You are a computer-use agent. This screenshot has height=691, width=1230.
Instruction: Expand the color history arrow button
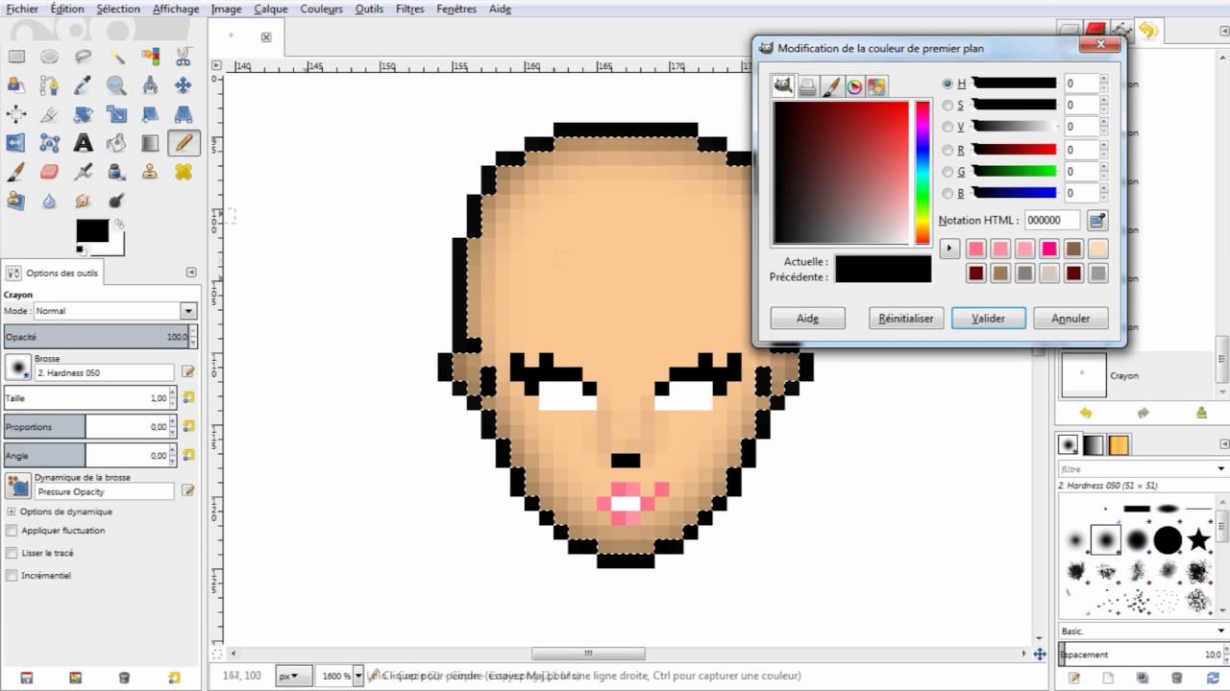[x=949, y=250]
